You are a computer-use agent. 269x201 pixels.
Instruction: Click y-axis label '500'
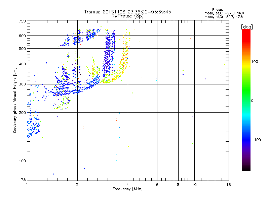(x=22, y=49)
